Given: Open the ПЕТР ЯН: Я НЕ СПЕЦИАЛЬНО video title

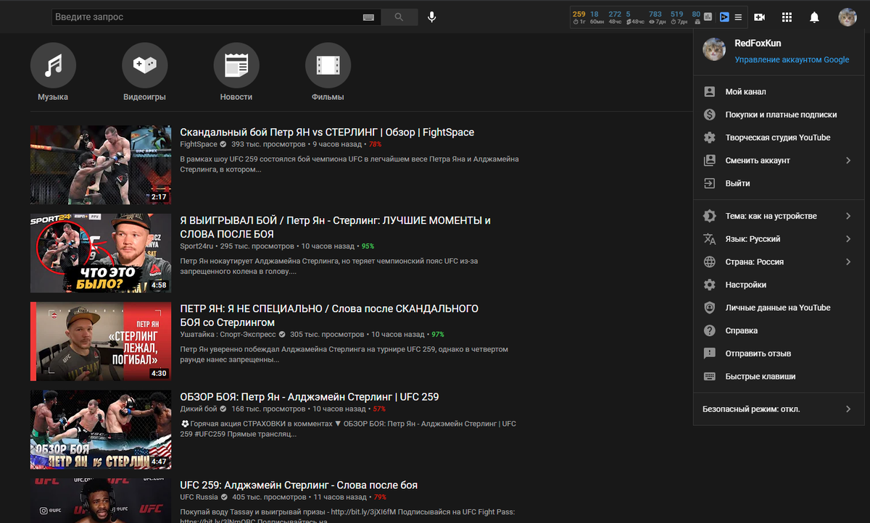Looking at the screenshot, I should pos(329,316).
